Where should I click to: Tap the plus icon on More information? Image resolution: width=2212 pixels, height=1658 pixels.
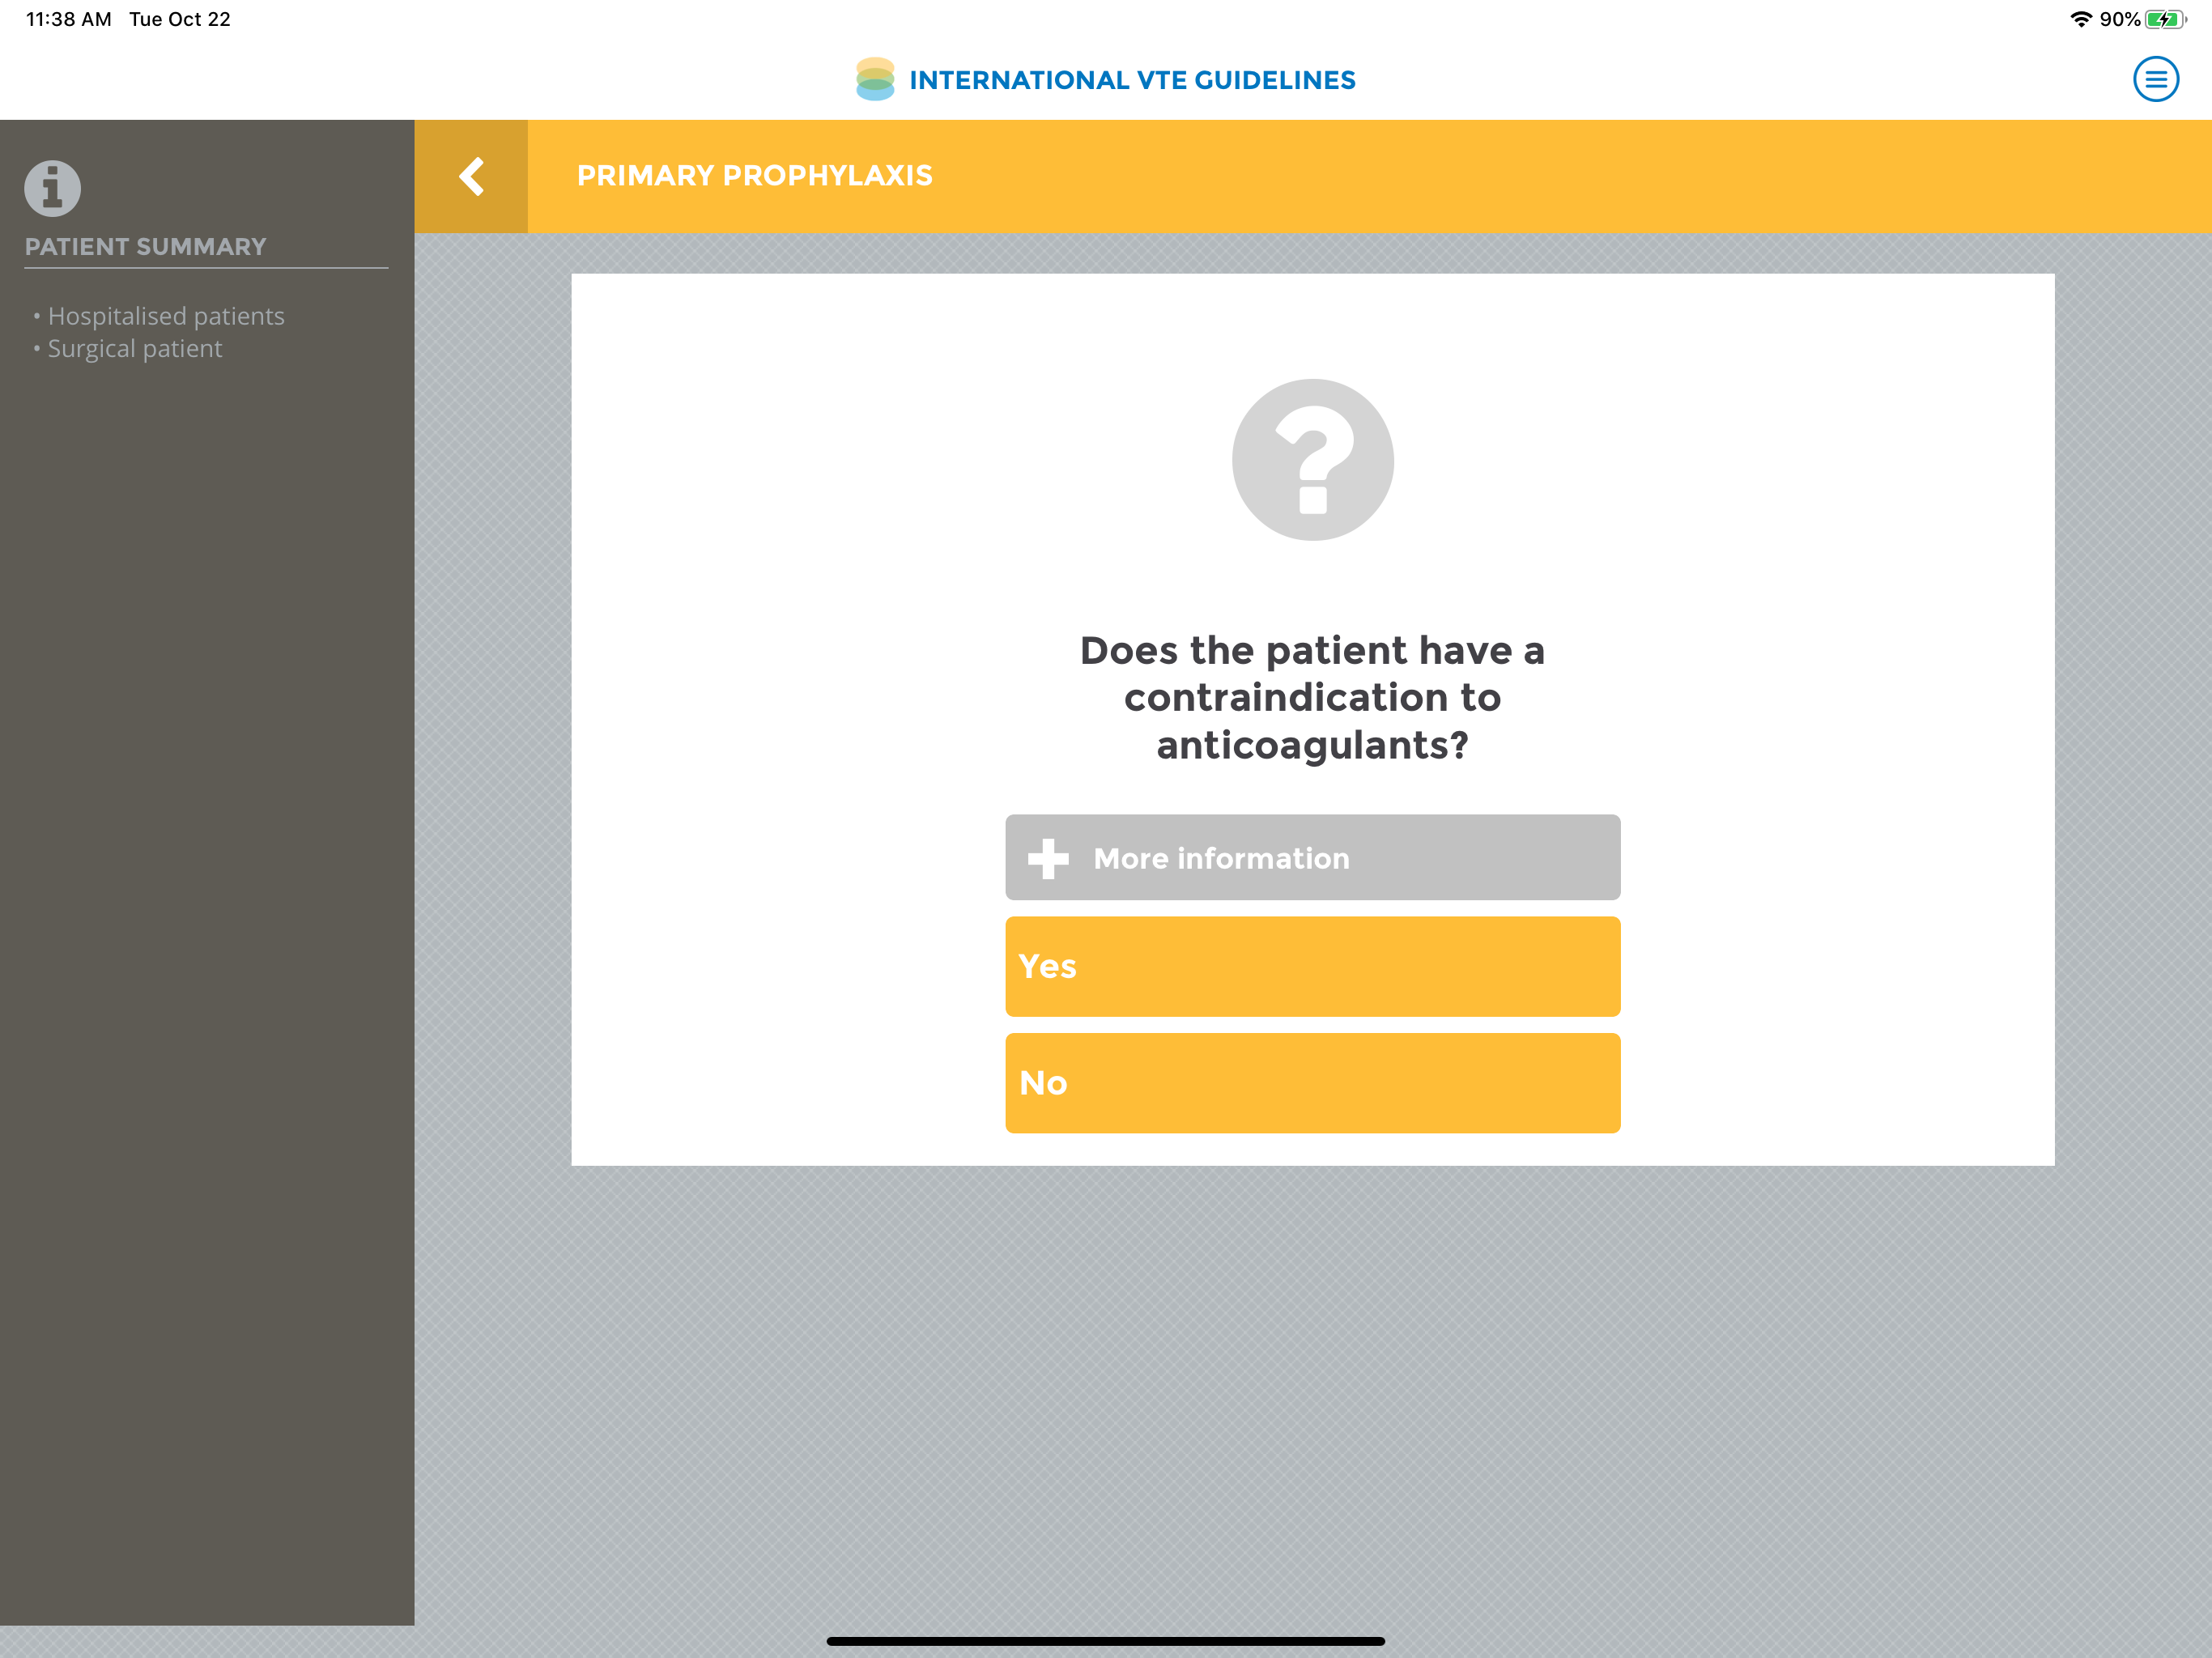1048,858
